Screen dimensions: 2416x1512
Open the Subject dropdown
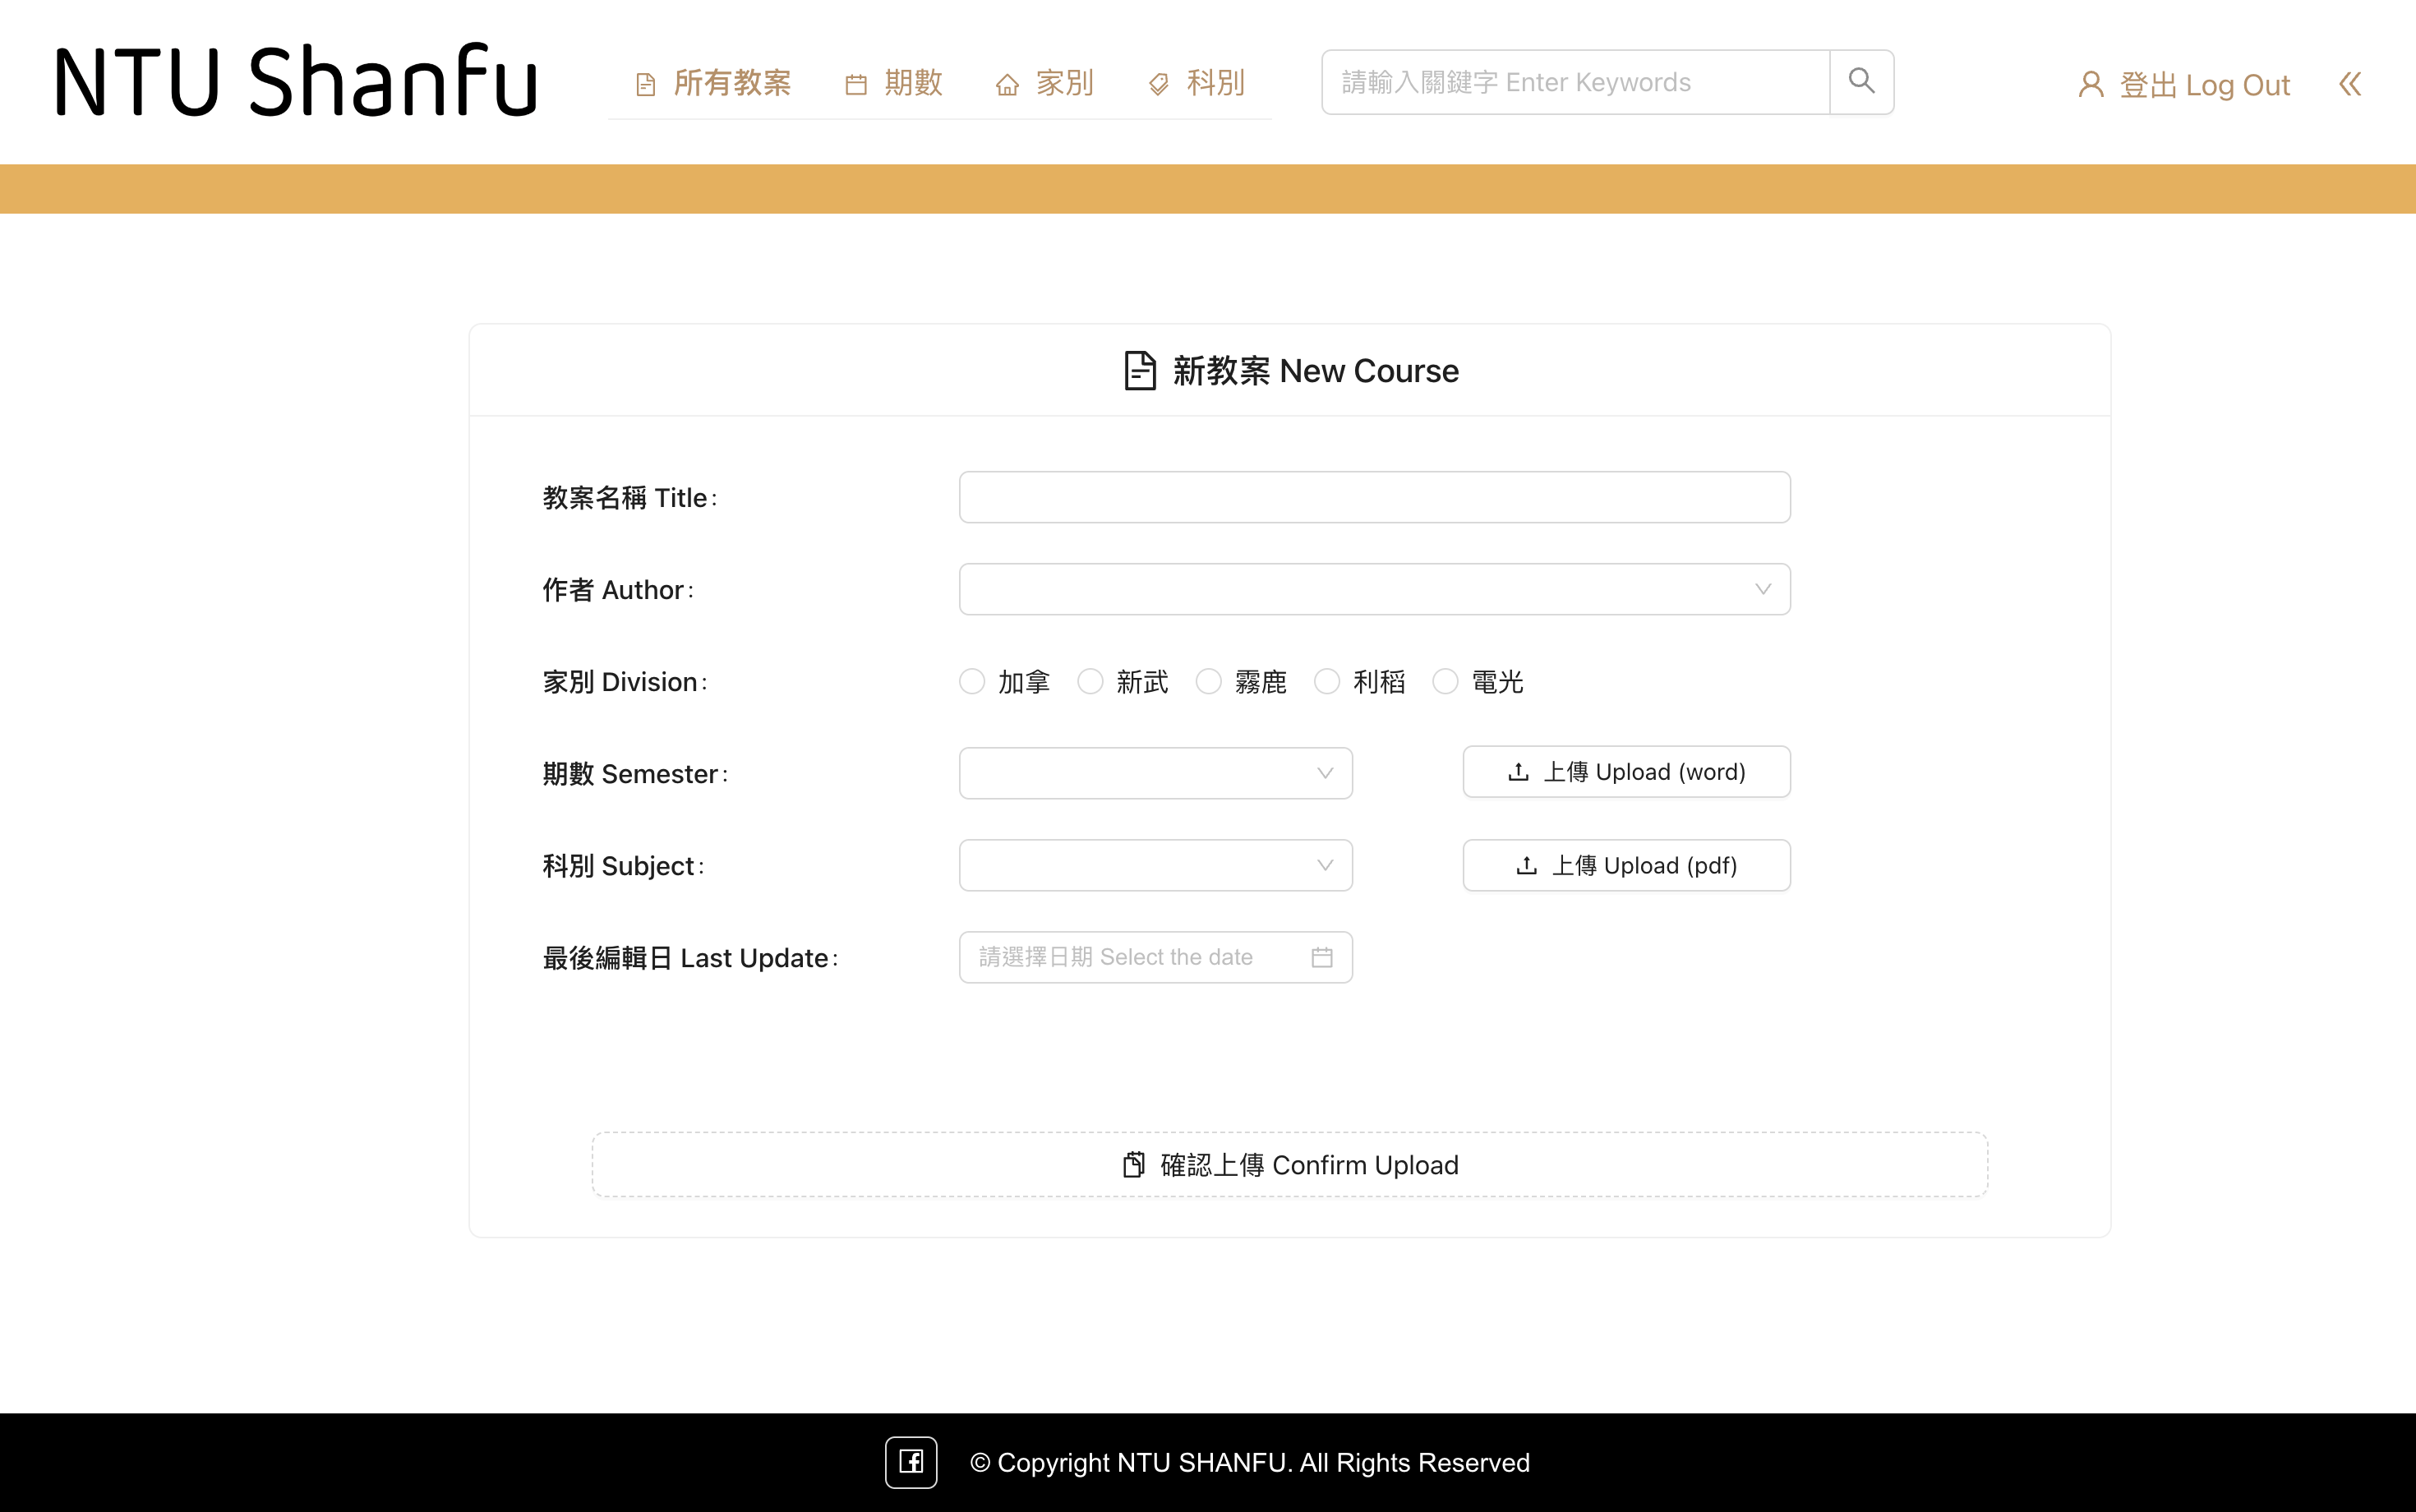pos(1155,865)
